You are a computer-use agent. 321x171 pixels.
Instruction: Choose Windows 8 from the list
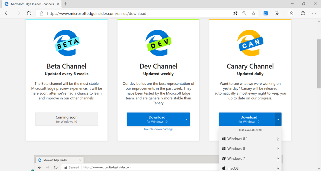250,148
